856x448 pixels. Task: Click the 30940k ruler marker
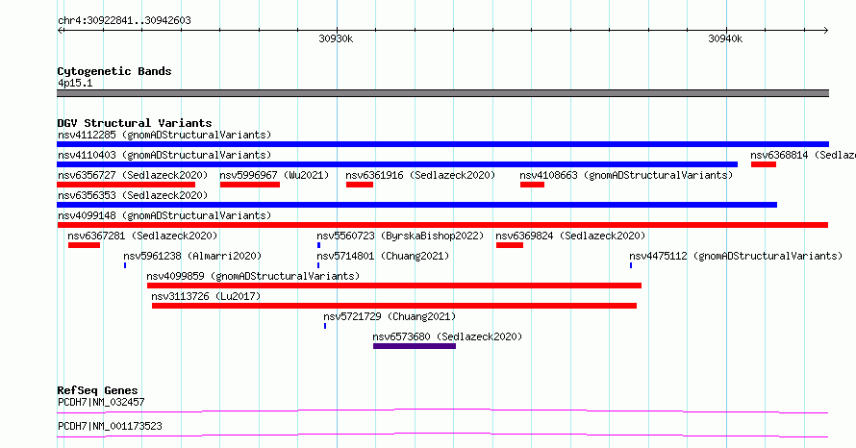tap(725, 38)
